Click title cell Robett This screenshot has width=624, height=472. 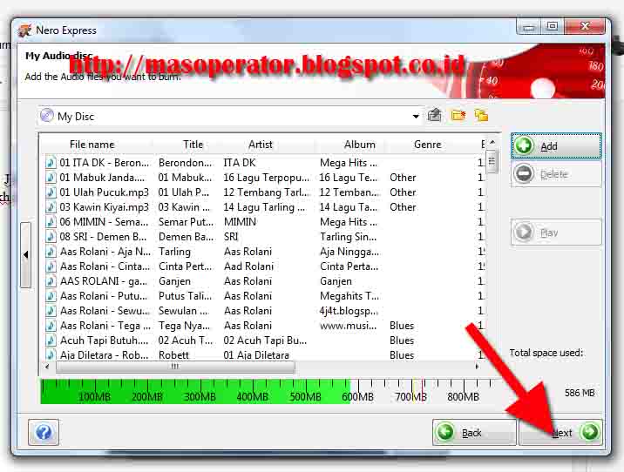point(173,354)
